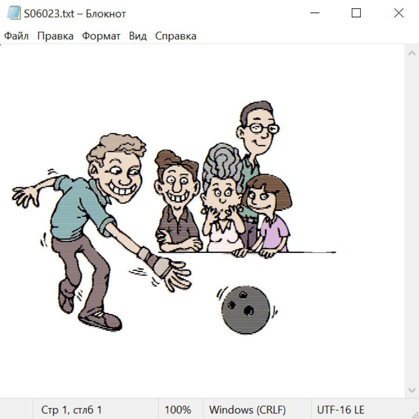Open the Формат menu
The height and width of the screenshot is (419, 419).
pyautogui.click(x=101, y=36)
